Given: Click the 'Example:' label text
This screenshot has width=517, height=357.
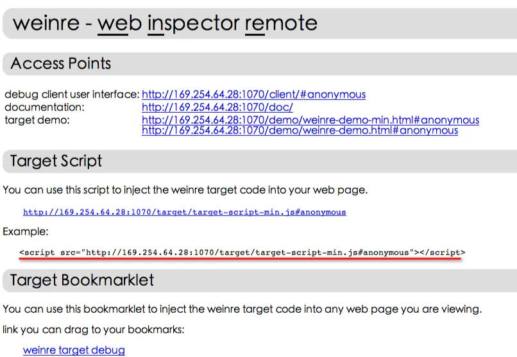Looking at the screenshot, I should click(24, 231).
